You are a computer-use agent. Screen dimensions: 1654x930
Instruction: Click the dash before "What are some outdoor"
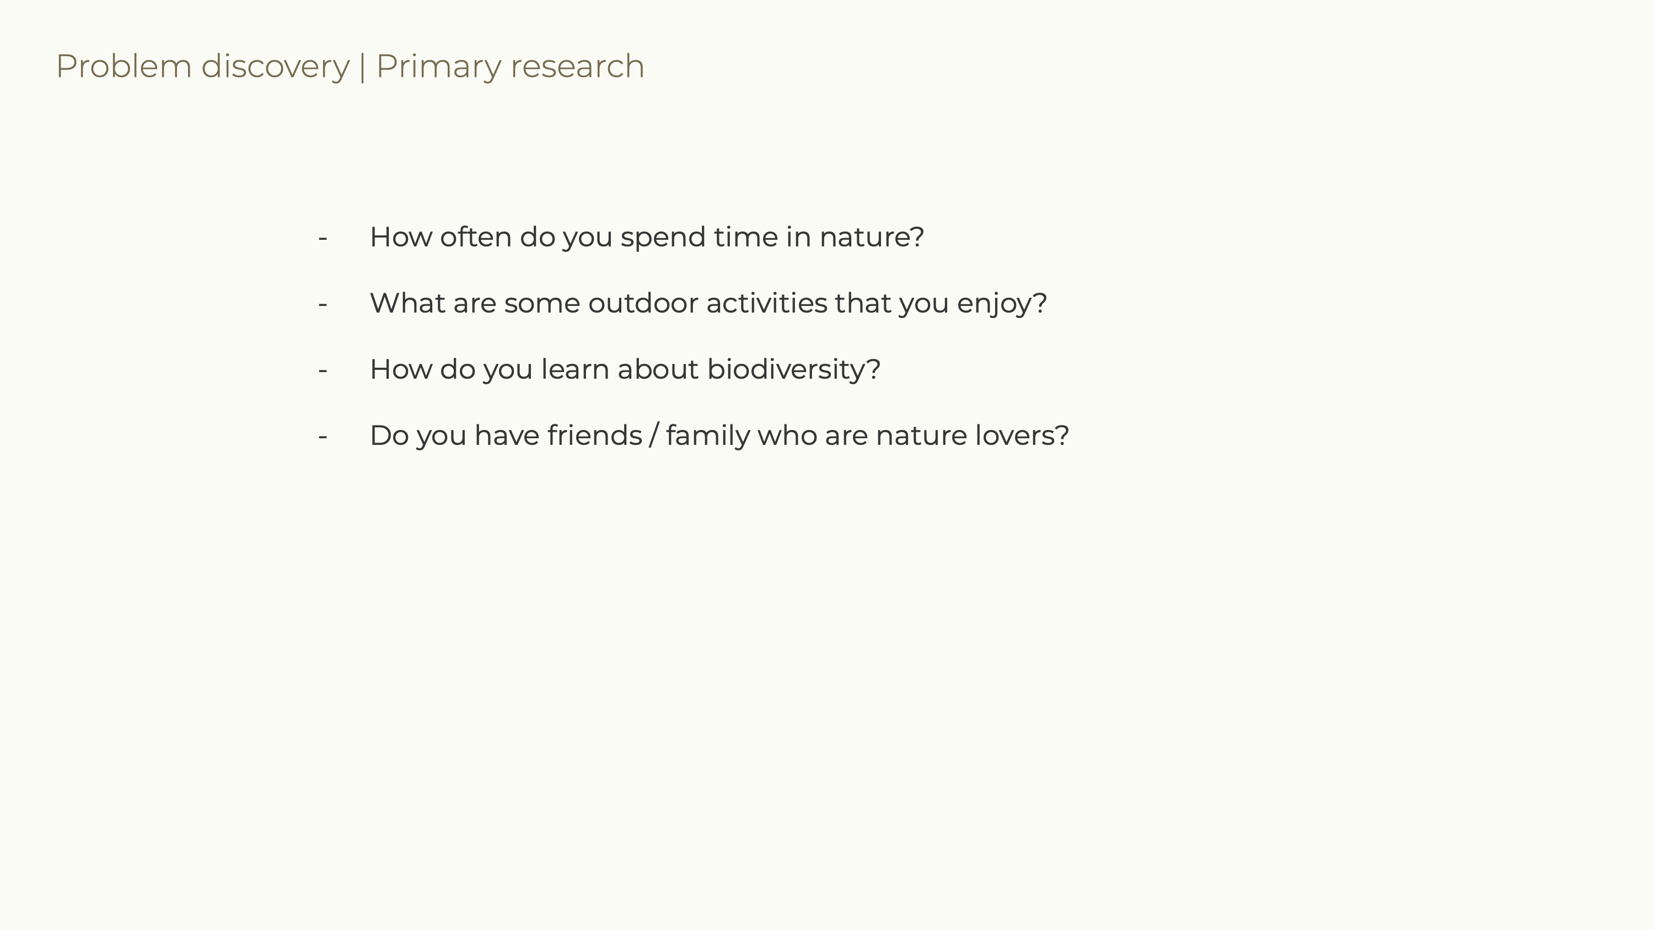pos(323,304)
